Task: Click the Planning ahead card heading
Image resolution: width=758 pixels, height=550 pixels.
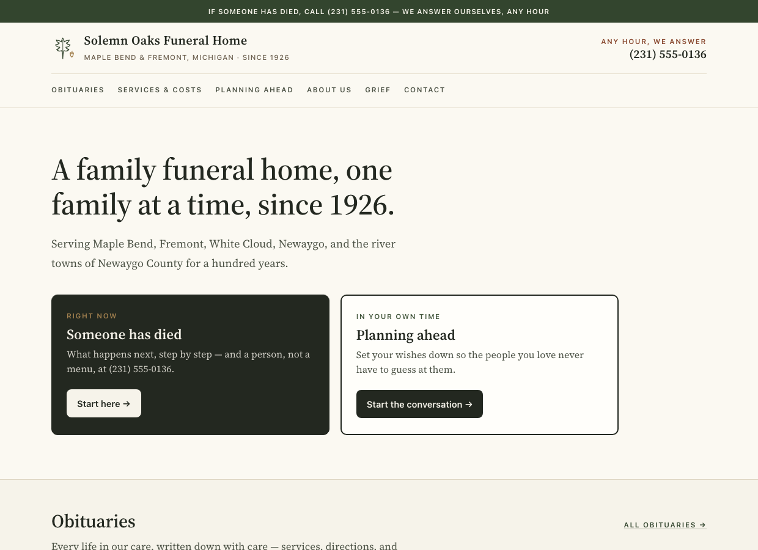Action: tap(406, 335)
